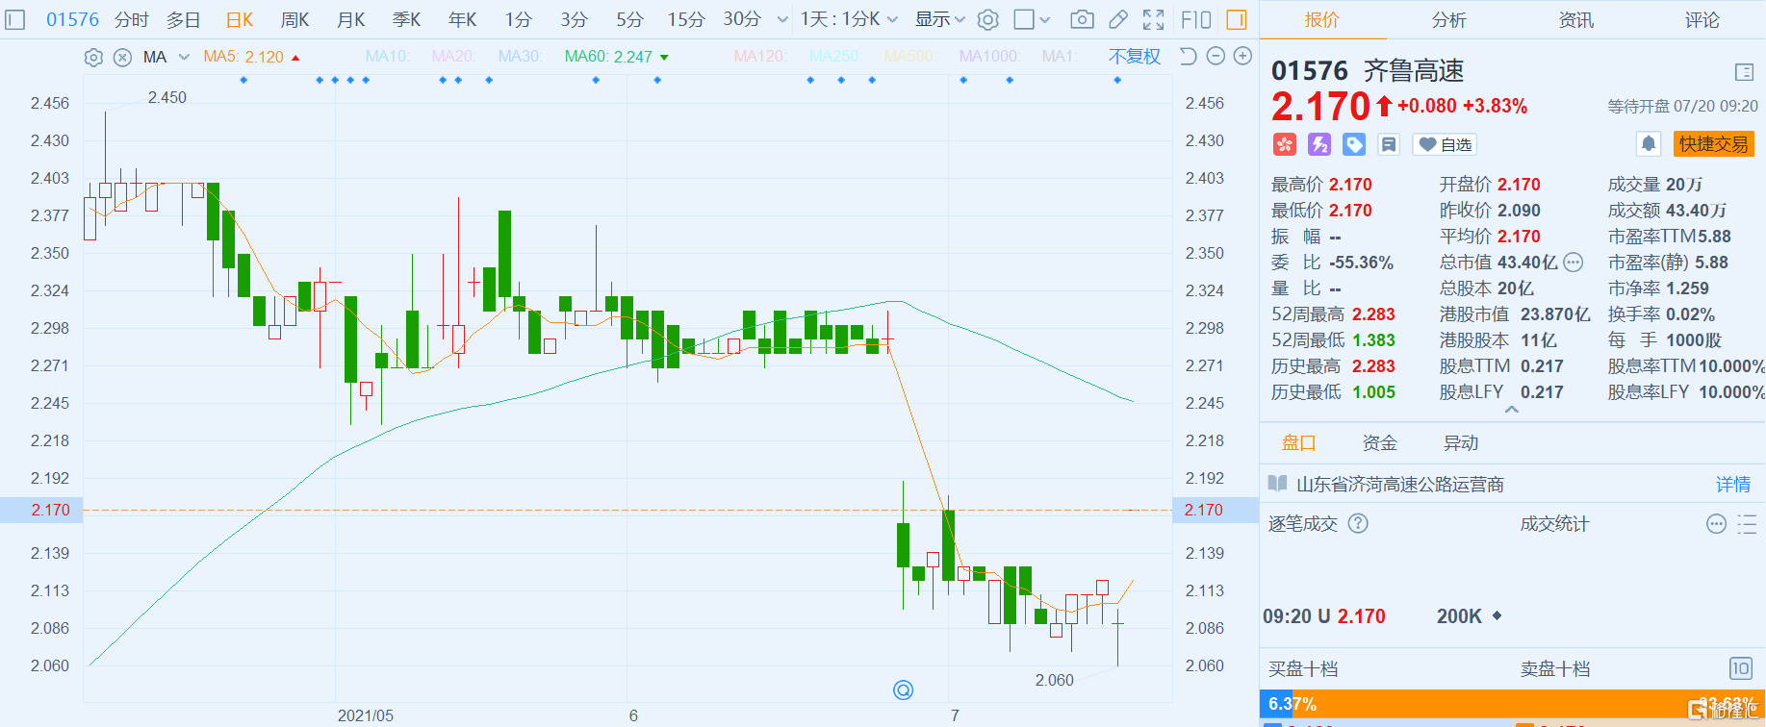Open the 显示 display dropdown

point(939,19)
